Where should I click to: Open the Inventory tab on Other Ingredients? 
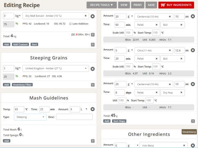click(x=189, y=132)
